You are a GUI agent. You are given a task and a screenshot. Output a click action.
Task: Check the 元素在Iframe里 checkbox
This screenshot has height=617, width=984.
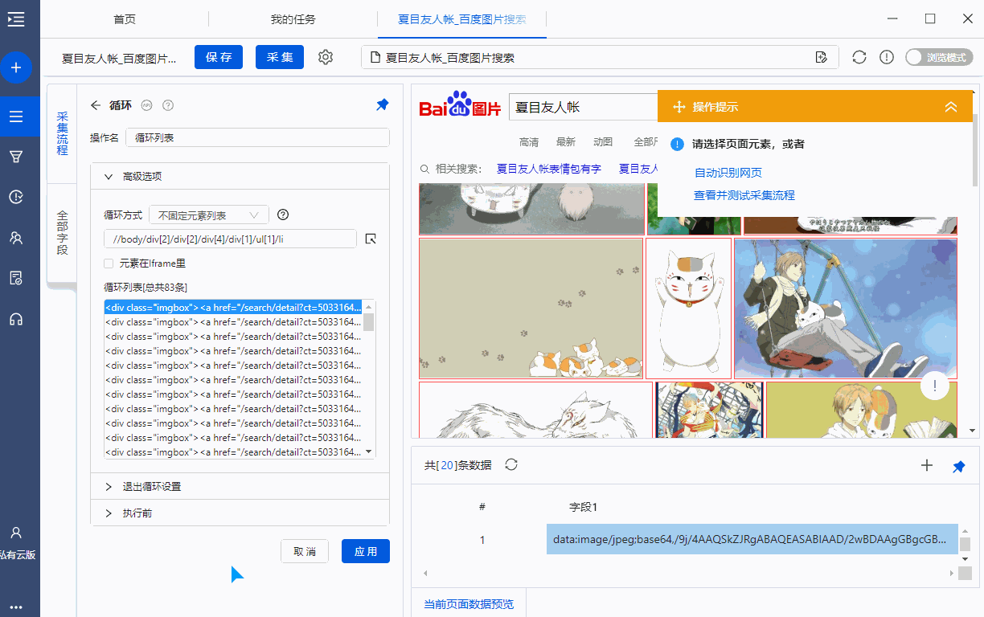pyautogui.click(x=109, y=263)
